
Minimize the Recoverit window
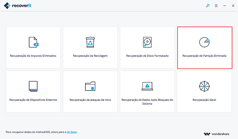tap(225, 6)
